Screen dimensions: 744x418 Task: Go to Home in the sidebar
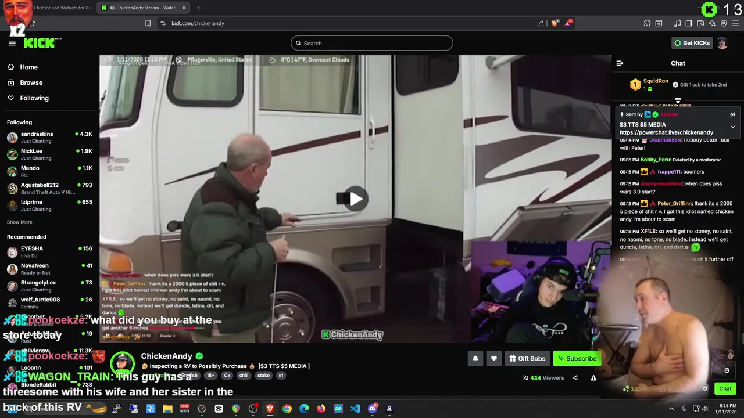pyautogui.click(x=23, y=67)
